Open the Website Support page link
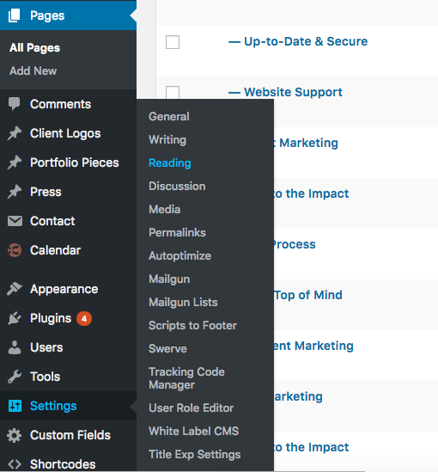This screenshot has height=472, width=438. coord(293,92)
